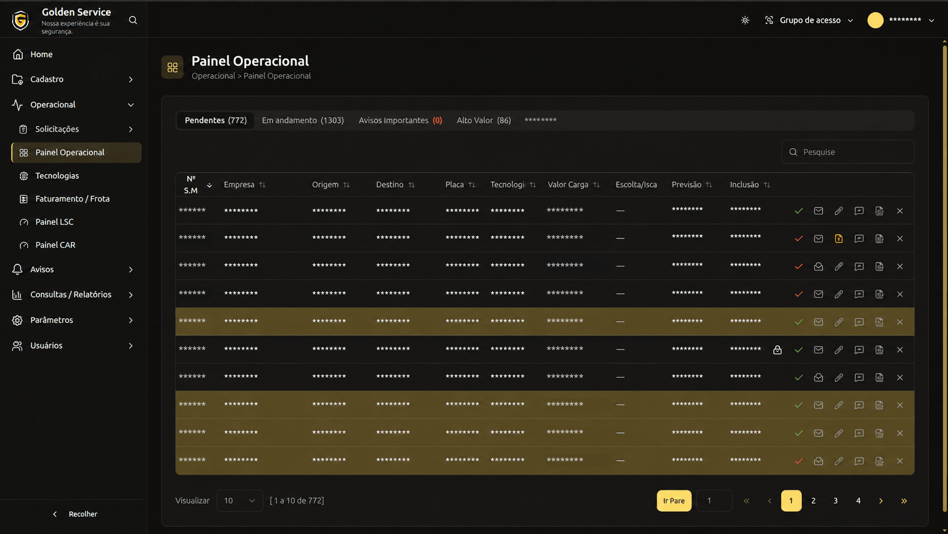Sort by the Origem column sort icon
The width and height of the screenshot is (948, 534).
pos(346,185)
